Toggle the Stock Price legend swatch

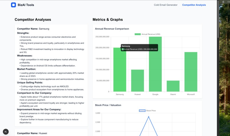pos(142,111)
